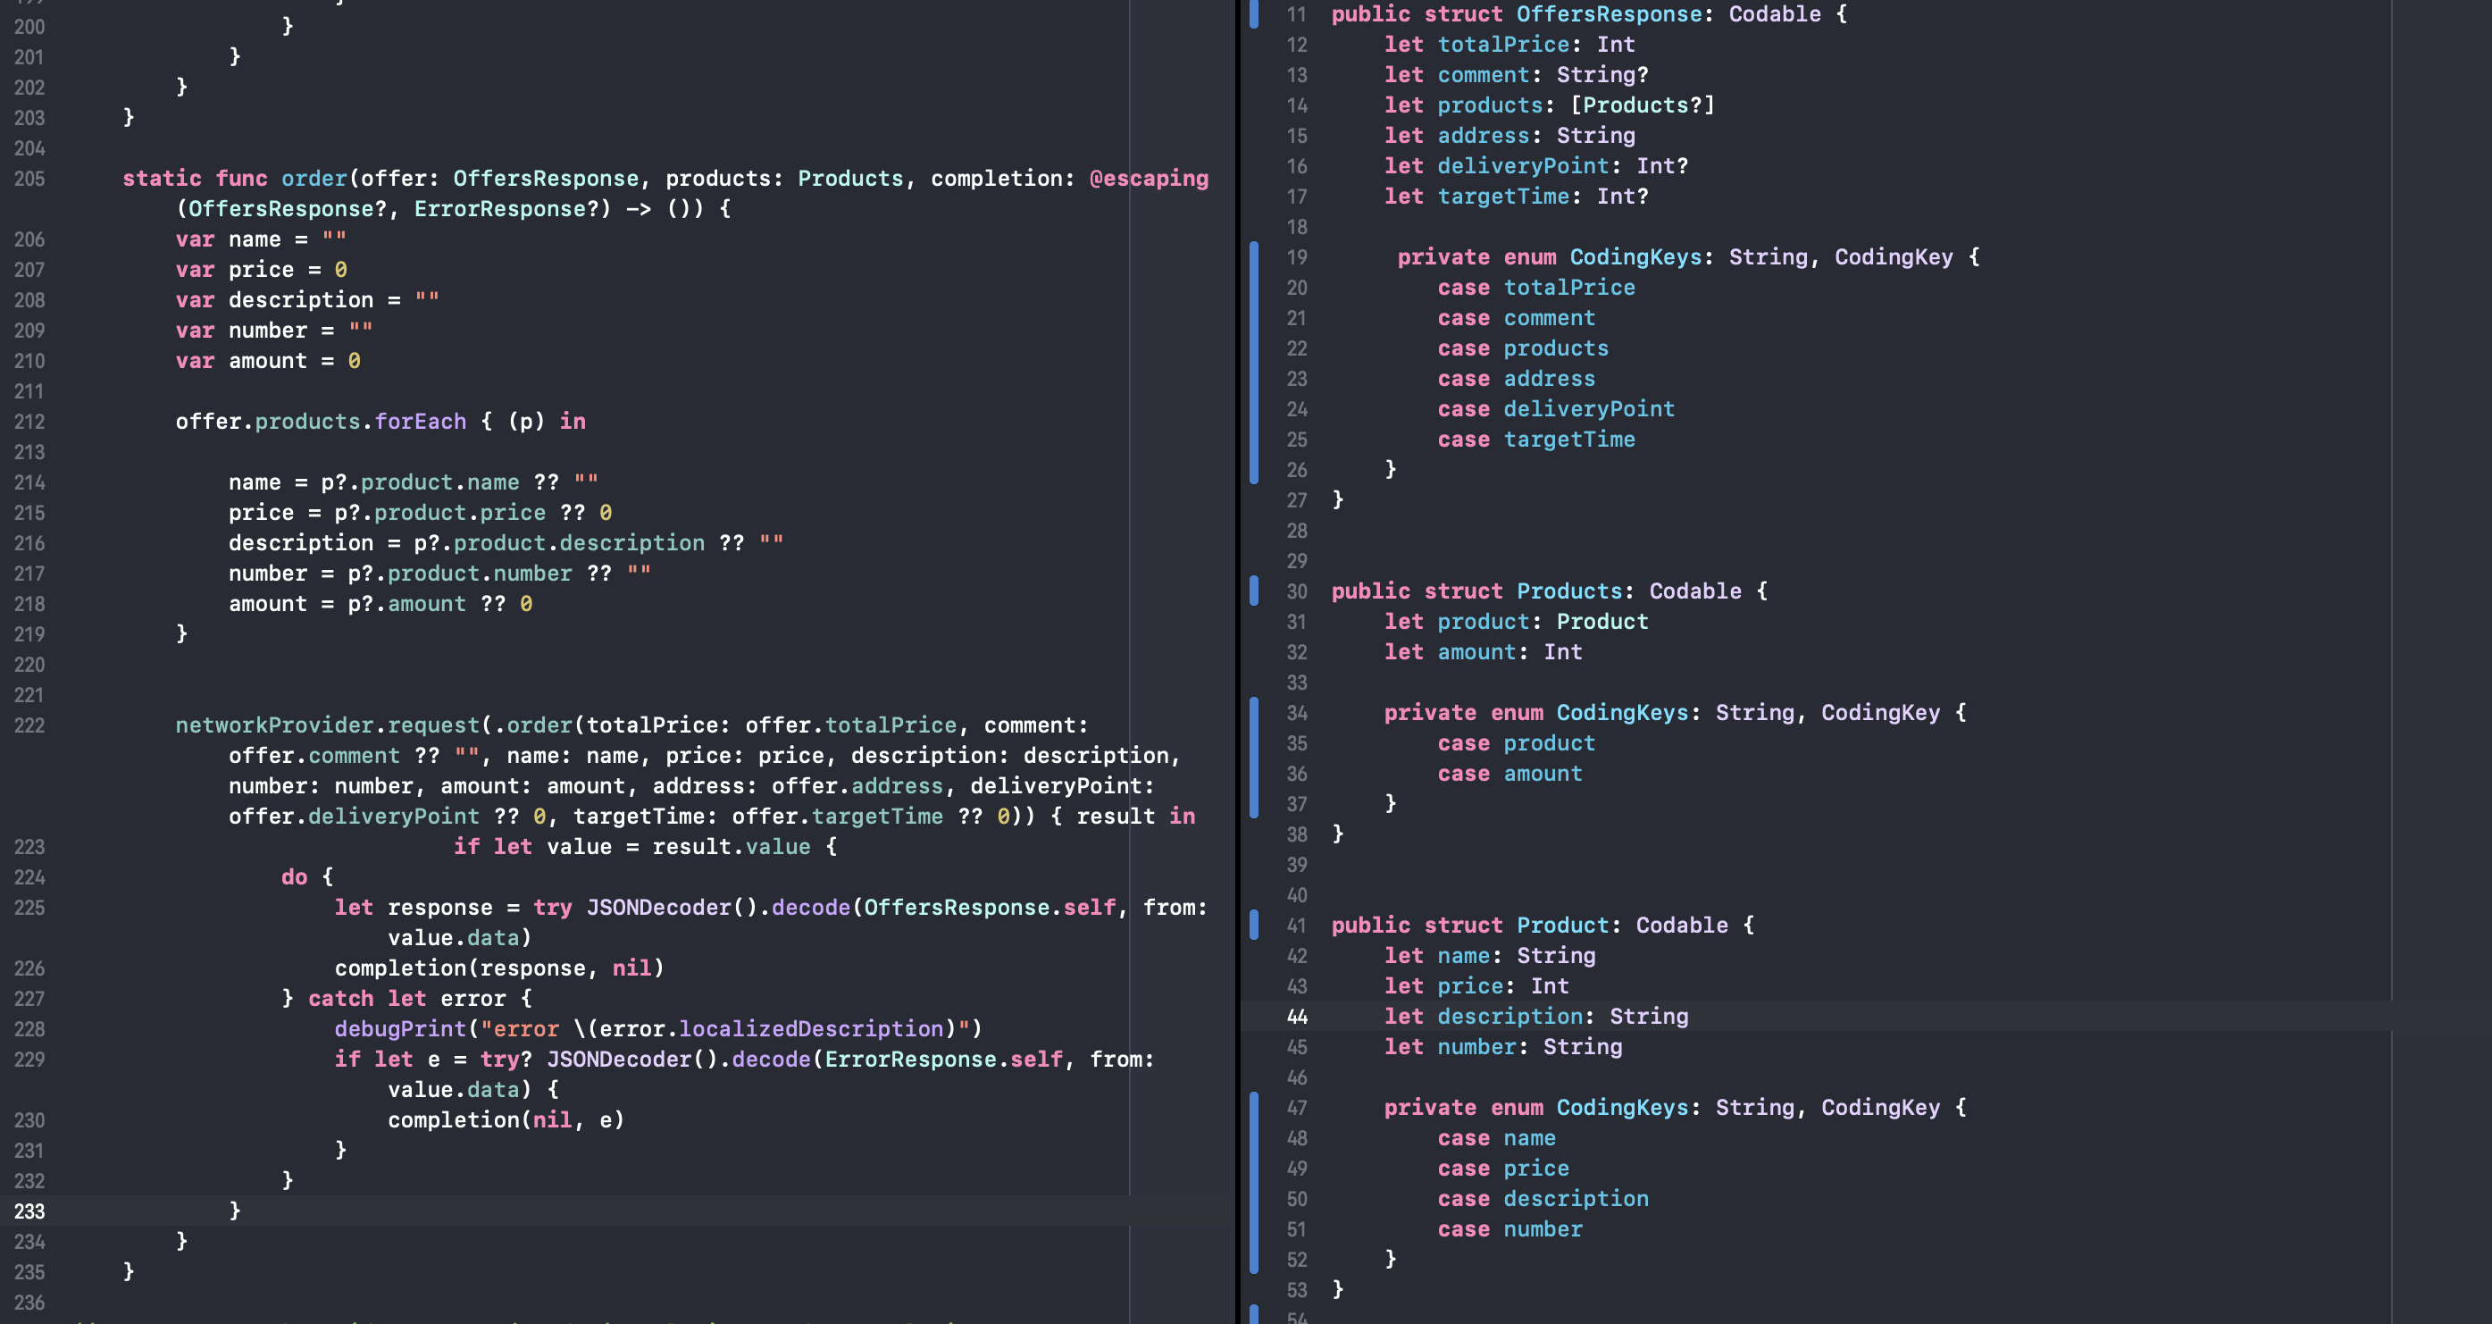Click the divider between the two editors
Viewport: 2492px width, 1324px height.
(1237, 662)
